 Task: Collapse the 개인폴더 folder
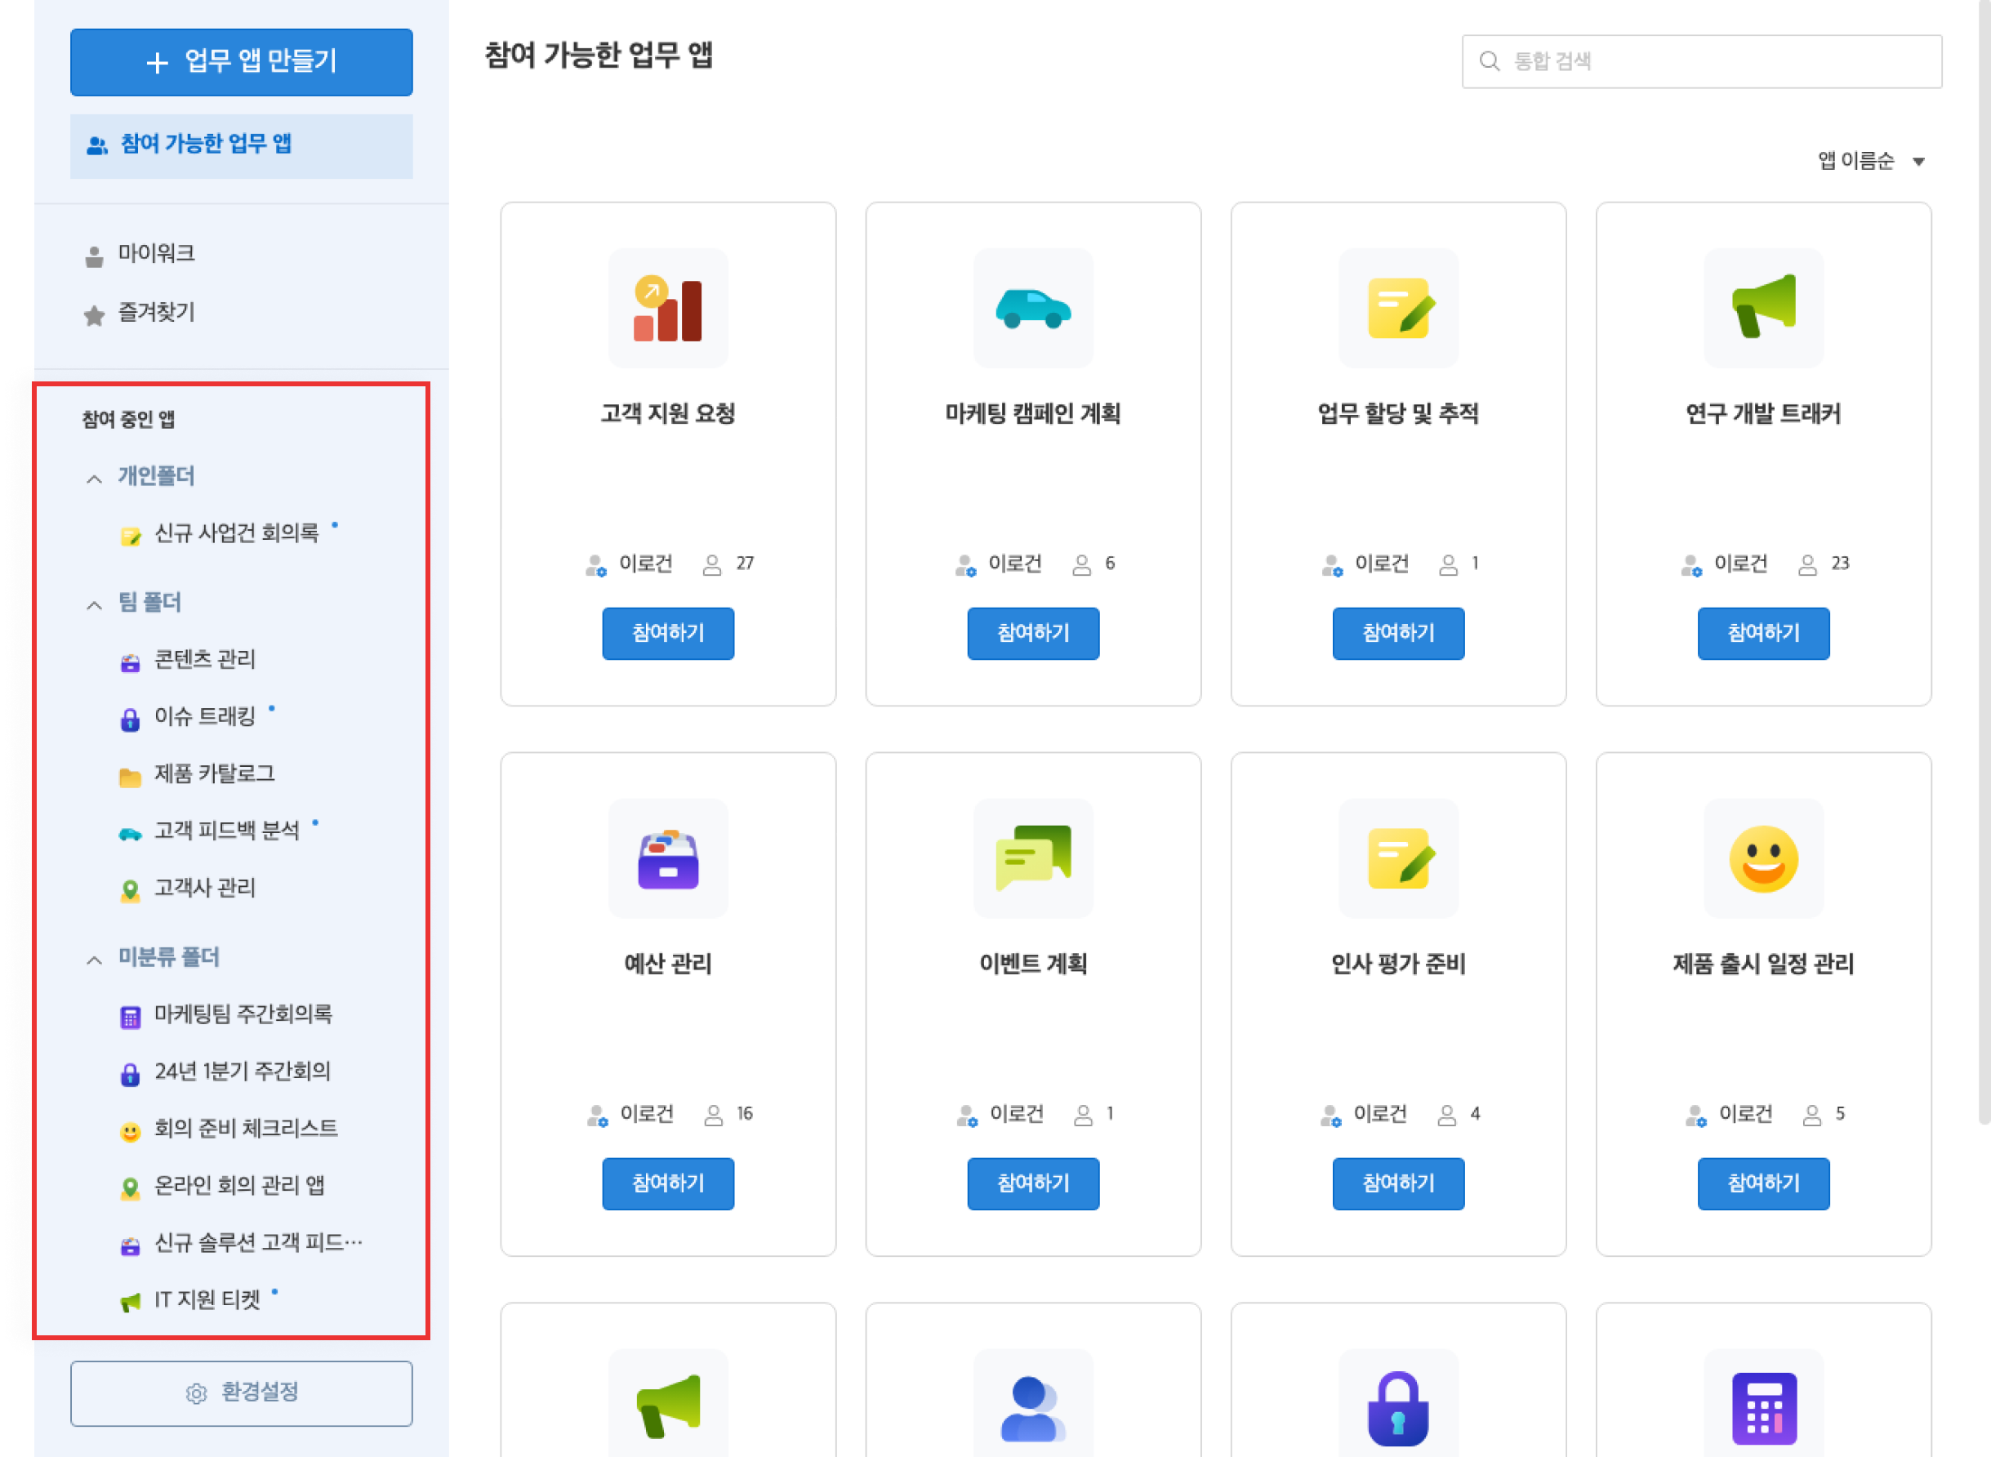pos(95,479)
